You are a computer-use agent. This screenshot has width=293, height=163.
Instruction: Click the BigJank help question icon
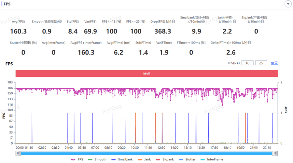[x=263, y=22]
